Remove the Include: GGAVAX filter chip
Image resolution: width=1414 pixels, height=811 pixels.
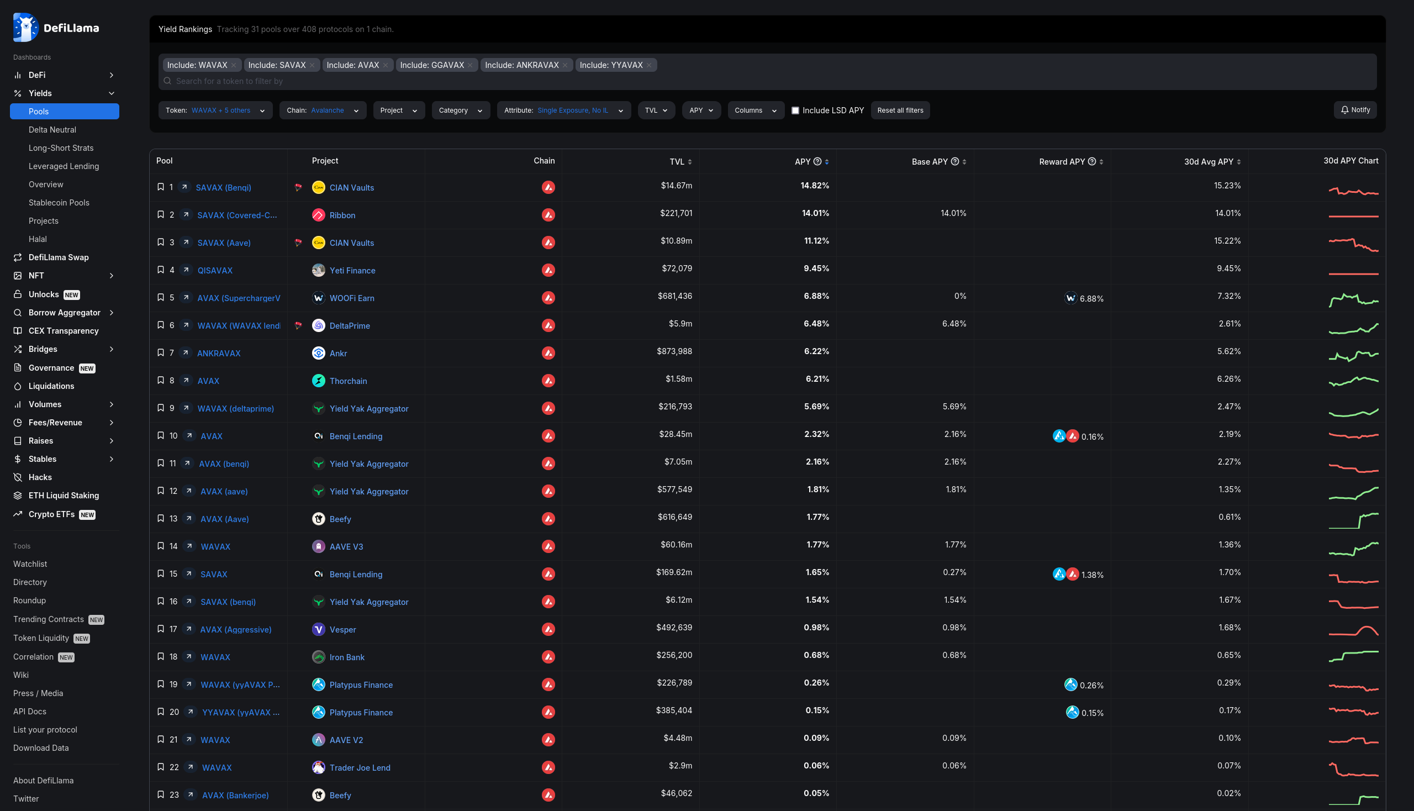pos(471,65)
